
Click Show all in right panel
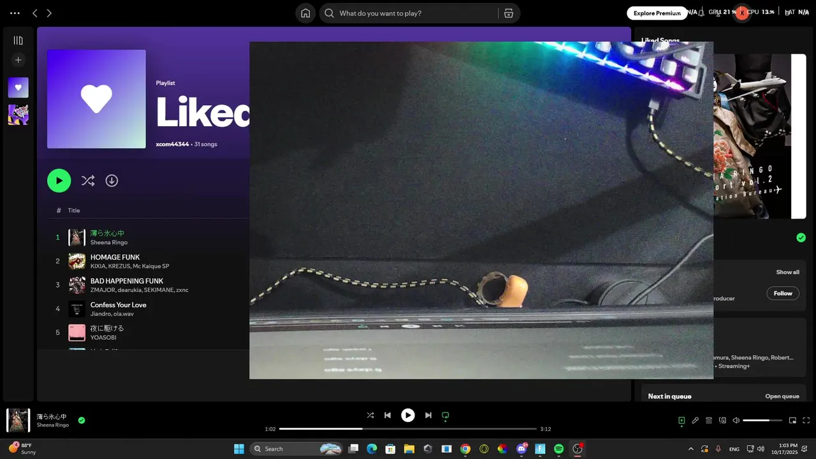click(787, 272)
